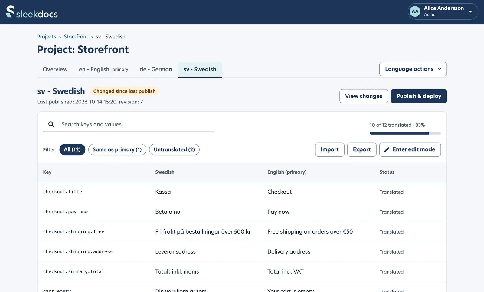
Task: Click the AA user avatar
Action: click(415, 11)
